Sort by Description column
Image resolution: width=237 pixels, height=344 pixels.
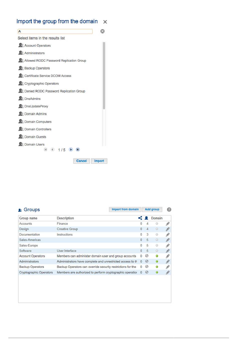click(65, 218)
